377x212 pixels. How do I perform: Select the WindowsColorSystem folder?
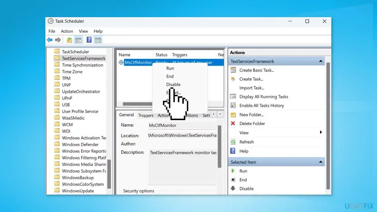pyautogui.click(x=83, y=184)
